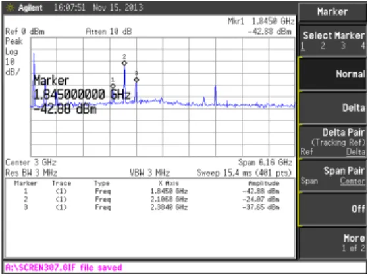Activate the Delta Pair softkey

332,142
